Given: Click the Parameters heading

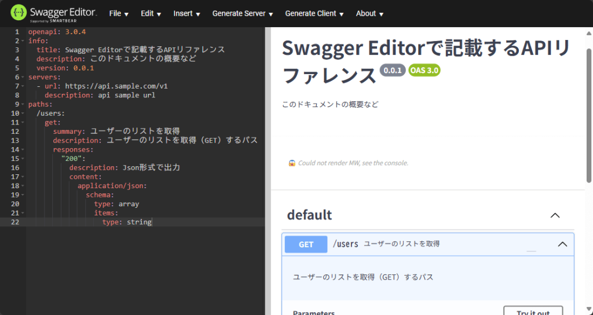Looking at the screenshot, I should (x=313, y=312).
